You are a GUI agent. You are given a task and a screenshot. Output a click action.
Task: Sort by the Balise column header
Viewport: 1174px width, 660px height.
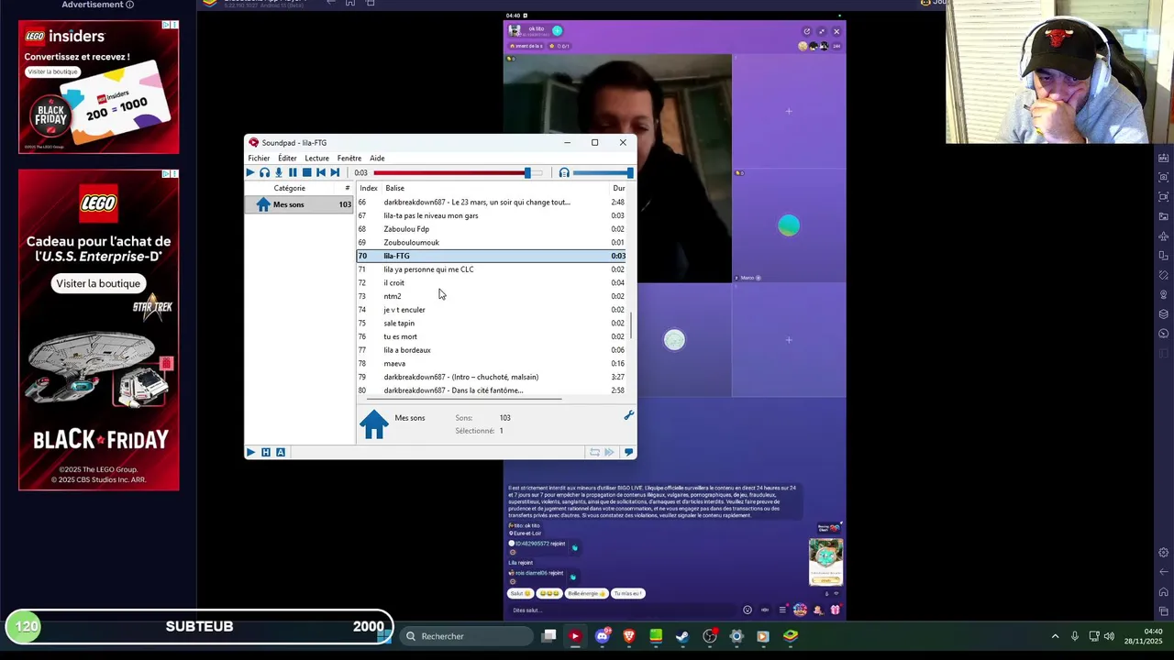click(395, 188)
